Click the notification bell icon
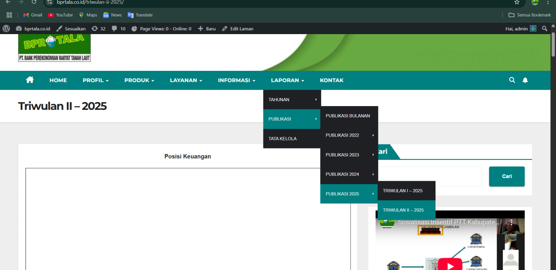Viewport: 556px width, 270px height. tap(525, 80)
